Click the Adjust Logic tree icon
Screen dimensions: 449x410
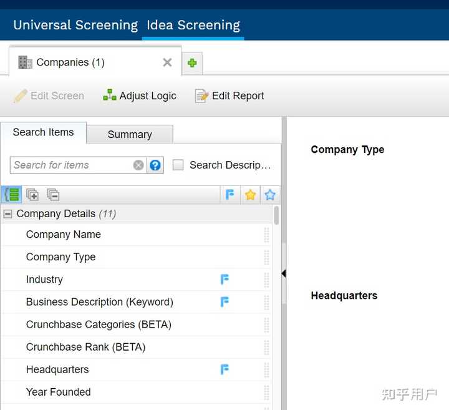pos(110,95)
